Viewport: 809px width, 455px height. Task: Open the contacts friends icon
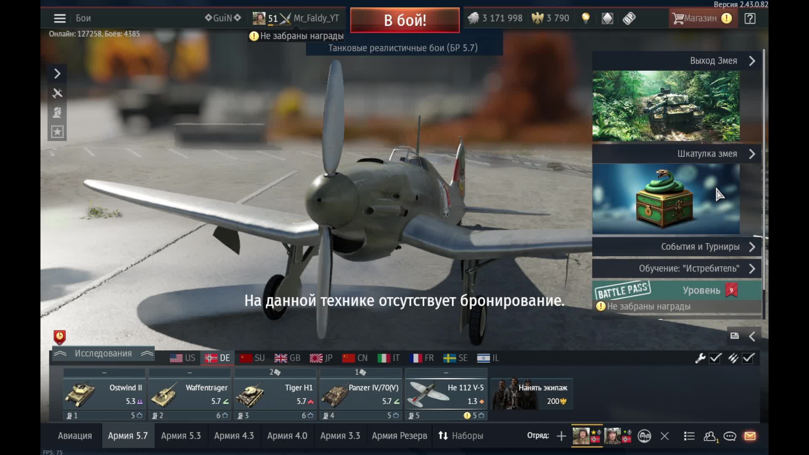(x=710, y=436)
